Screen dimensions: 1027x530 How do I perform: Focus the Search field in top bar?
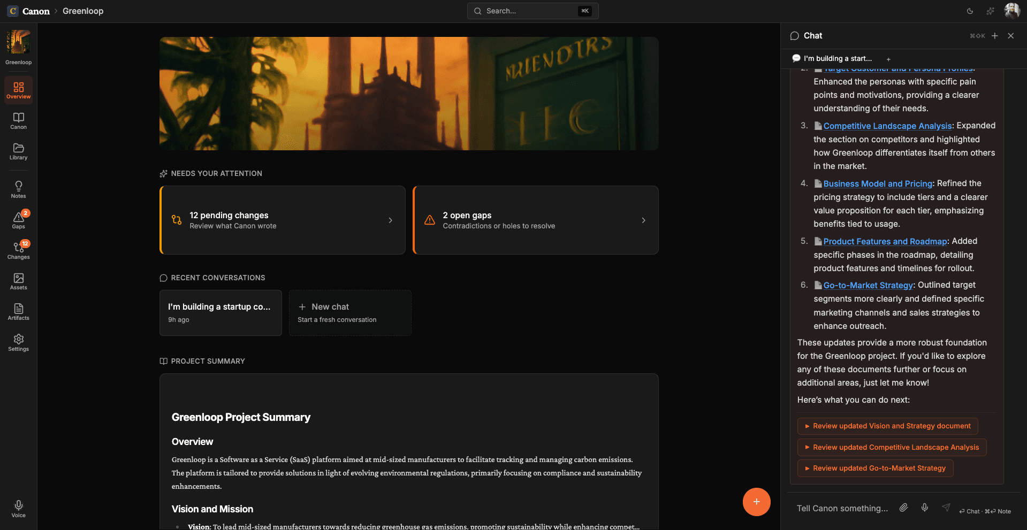click(x=532, y=11)
